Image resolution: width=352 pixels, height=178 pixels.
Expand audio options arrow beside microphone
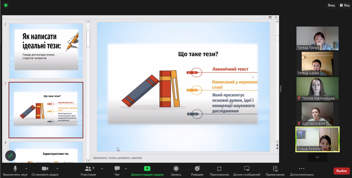[26, 169]
